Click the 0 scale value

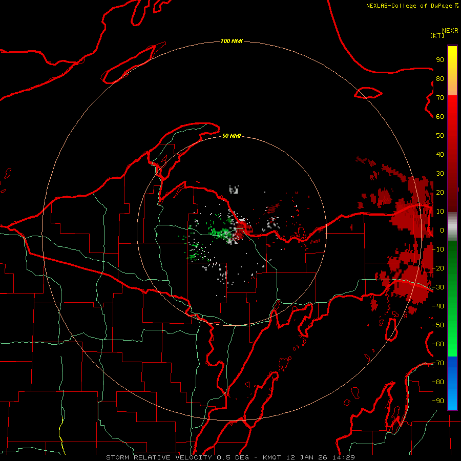click(442, 230)
